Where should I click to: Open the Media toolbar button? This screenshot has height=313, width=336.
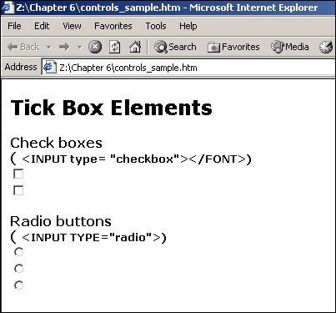[290, 47]
